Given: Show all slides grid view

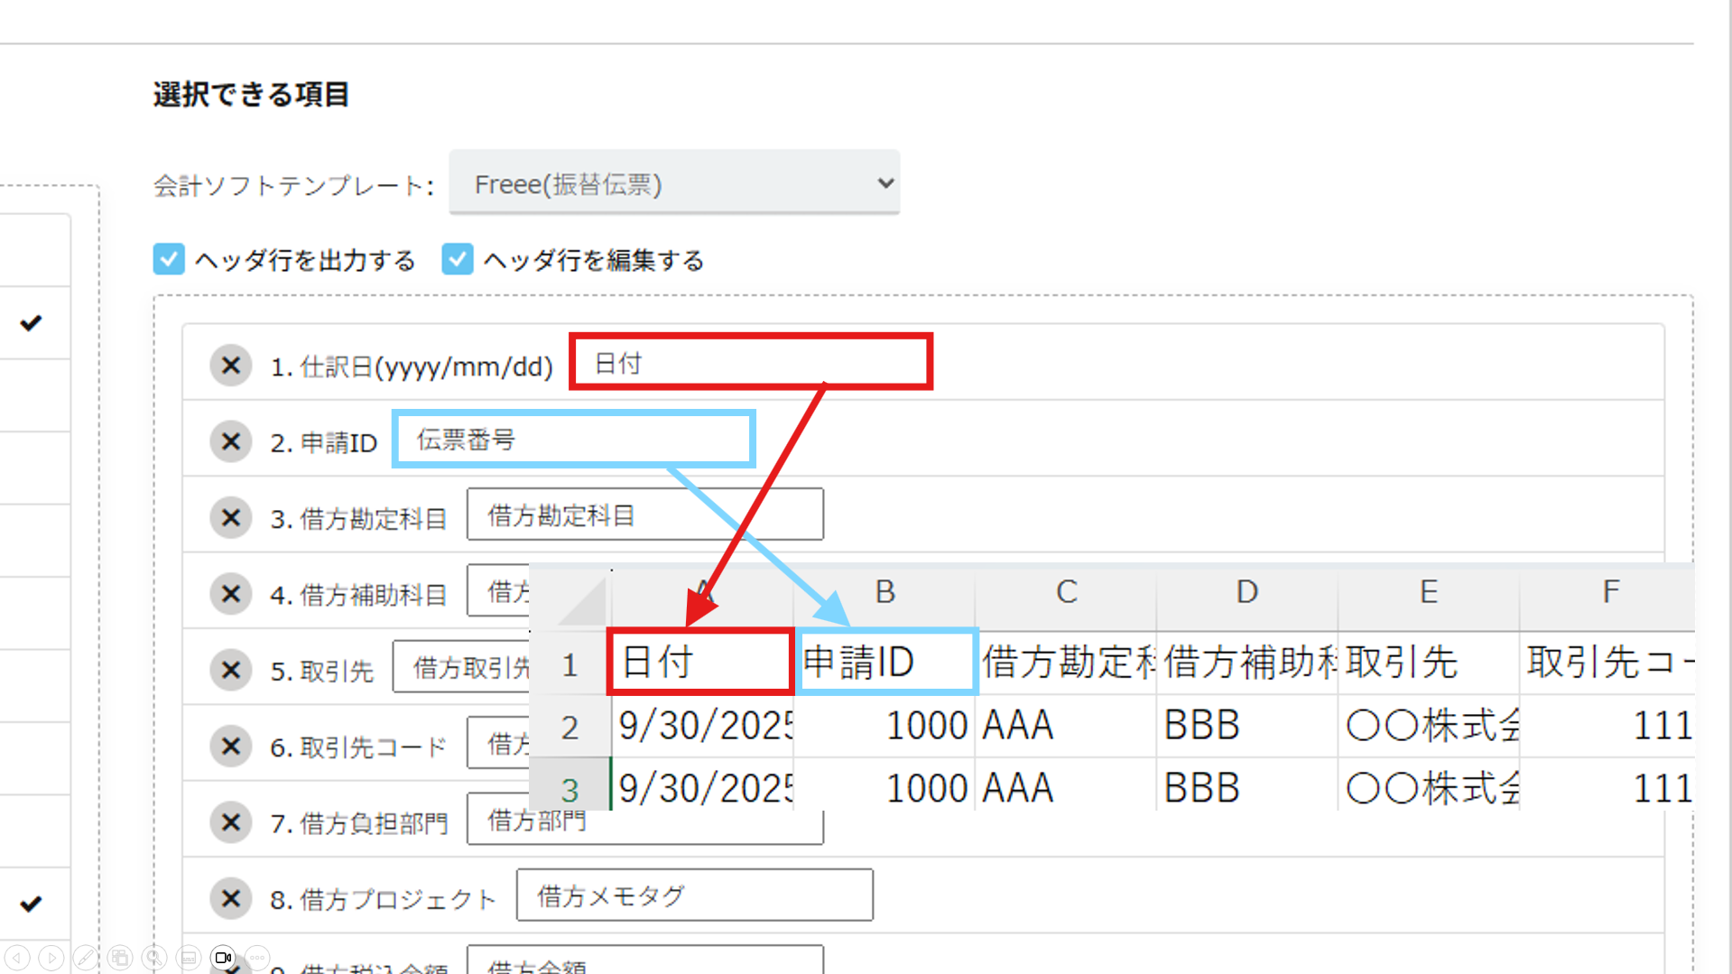Looking at the screenshot, I should tap(120, 958).
